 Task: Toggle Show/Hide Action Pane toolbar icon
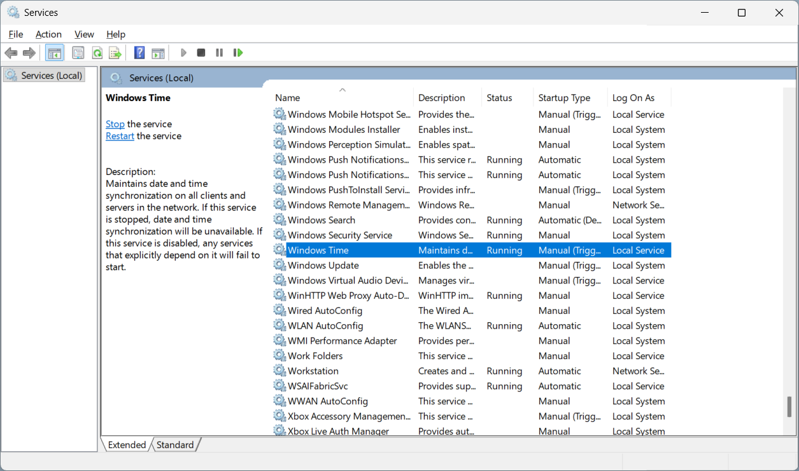(158, 53)
